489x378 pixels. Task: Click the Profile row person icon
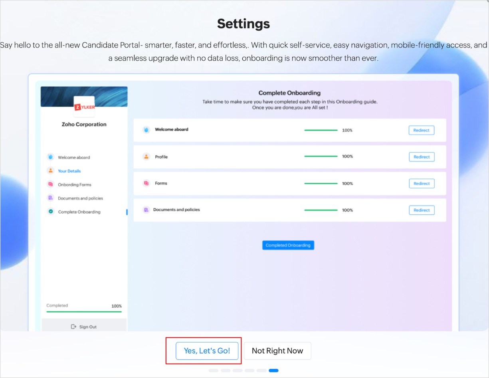[x=146, y=157]
